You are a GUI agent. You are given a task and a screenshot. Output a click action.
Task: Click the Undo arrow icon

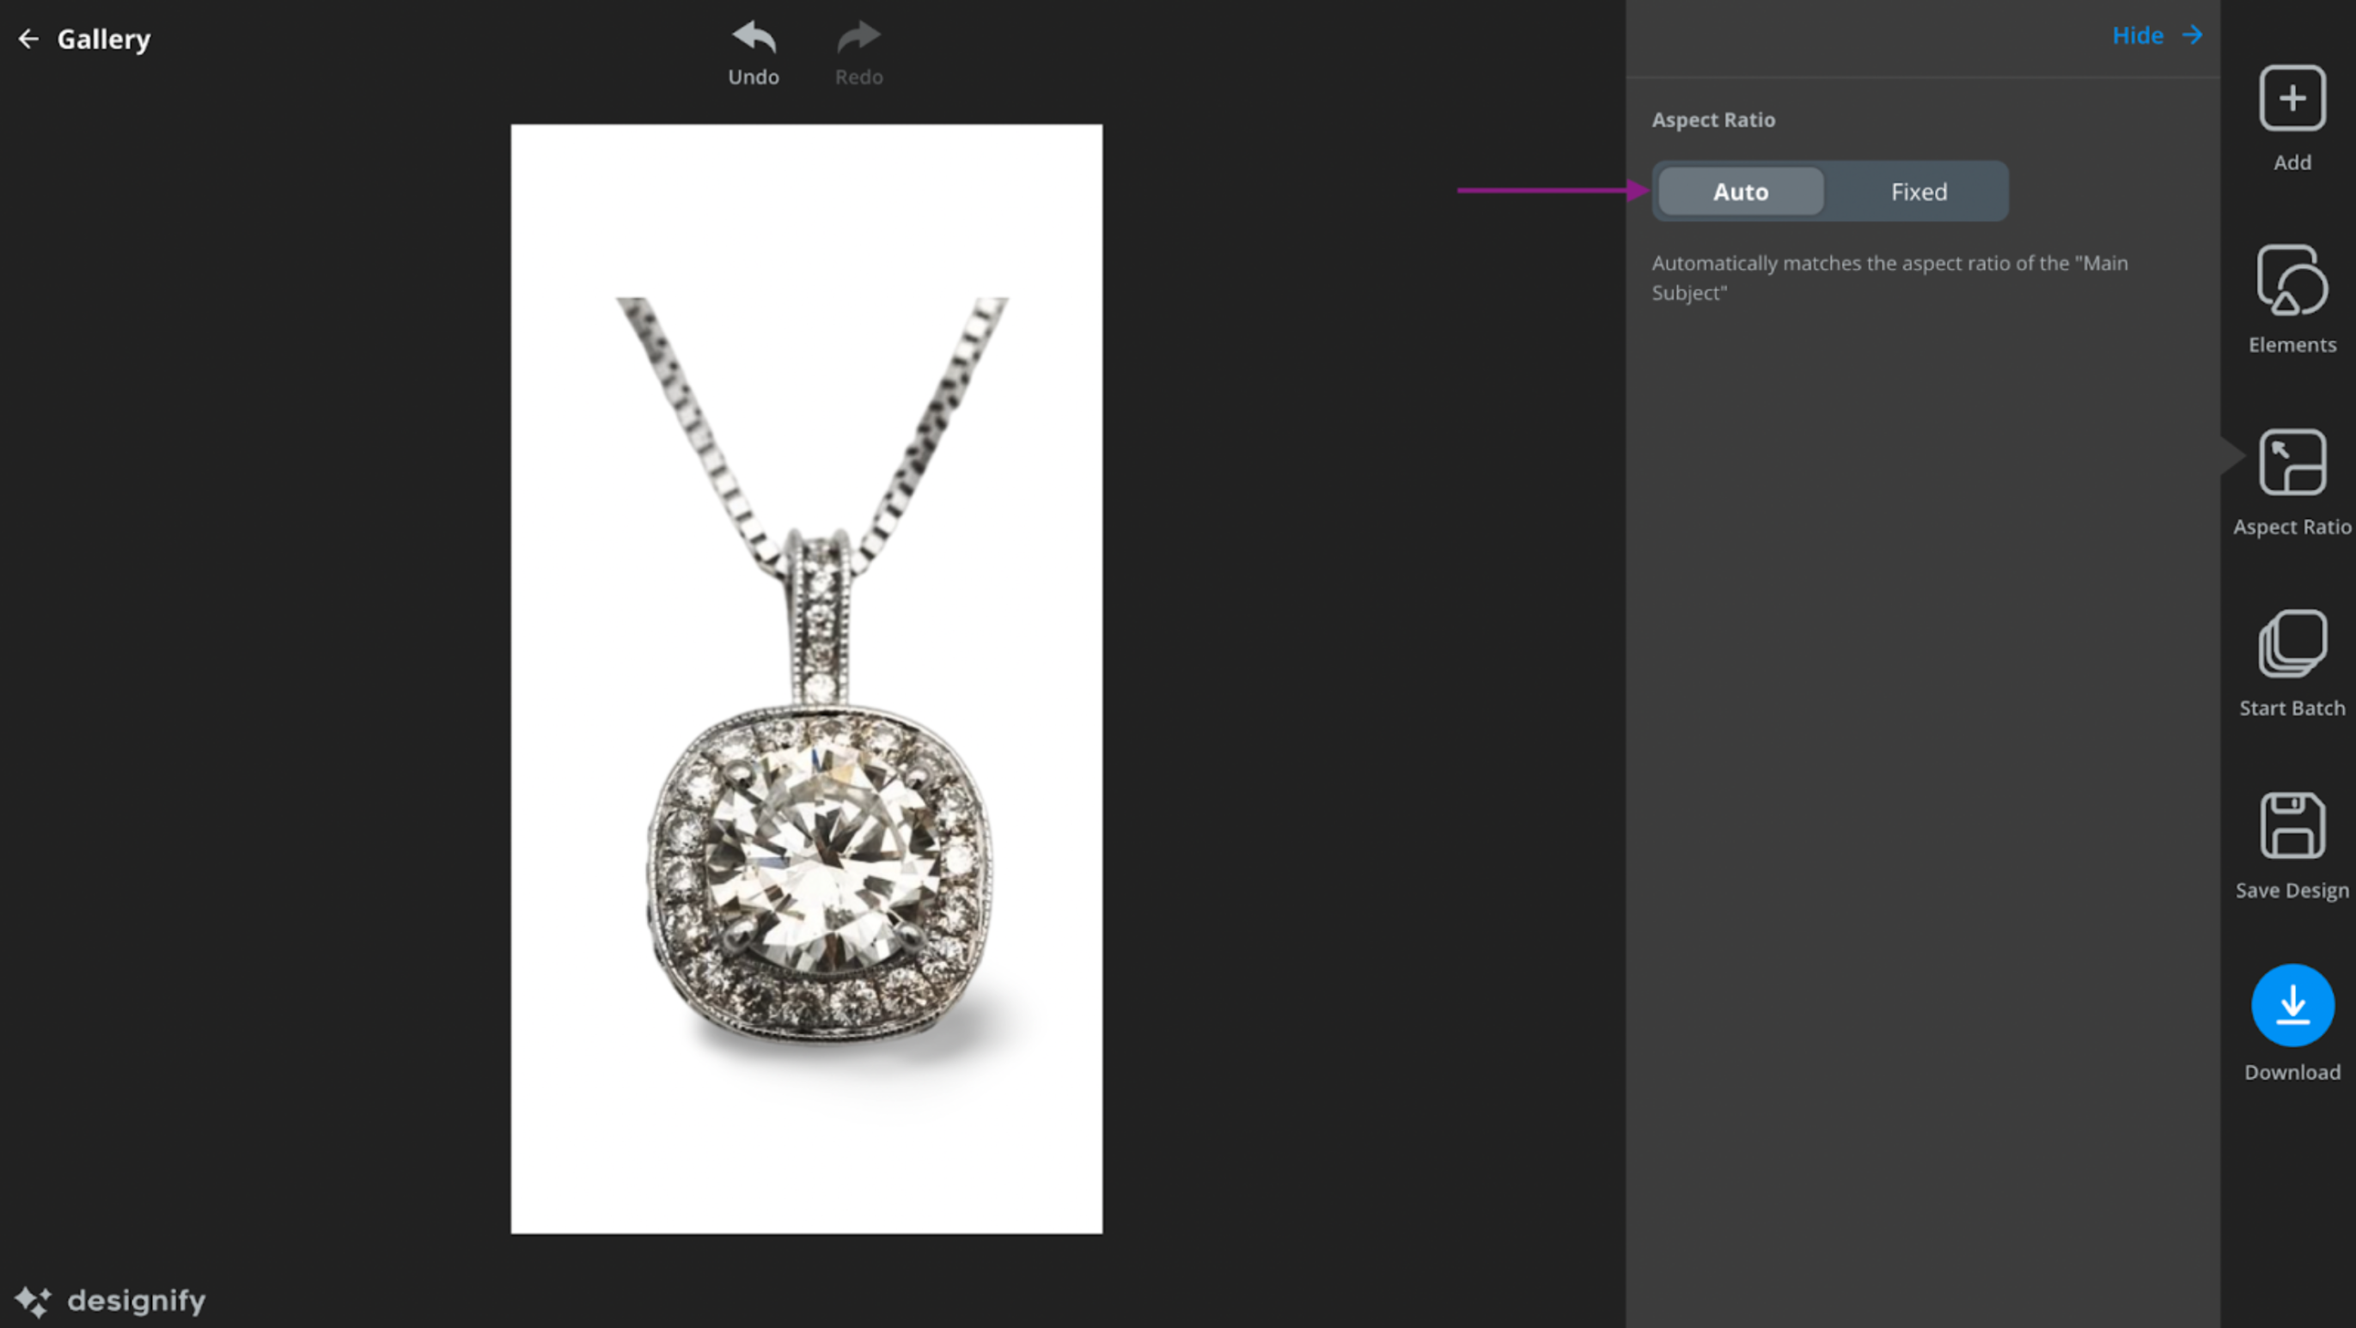coord(754,38)
